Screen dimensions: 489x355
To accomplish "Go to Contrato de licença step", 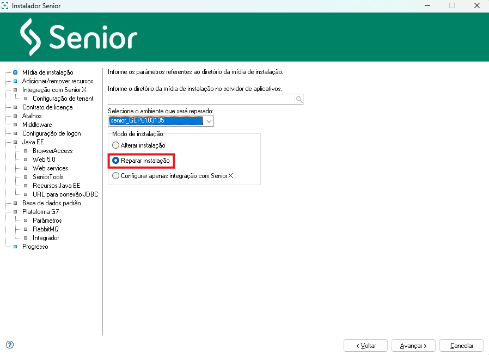I will [47, 107].
